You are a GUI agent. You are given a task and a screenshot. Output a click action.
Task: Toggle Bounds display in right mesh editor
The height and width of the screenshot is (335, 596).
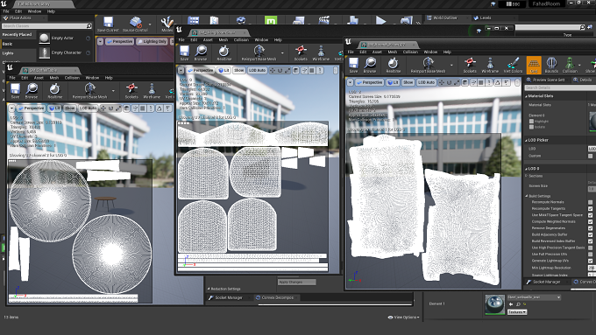coord(551,65)
